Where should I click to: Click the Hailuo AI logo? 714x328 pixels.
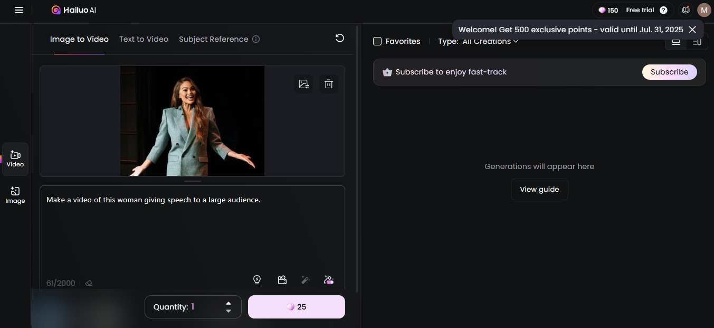(x=74, y=10)
